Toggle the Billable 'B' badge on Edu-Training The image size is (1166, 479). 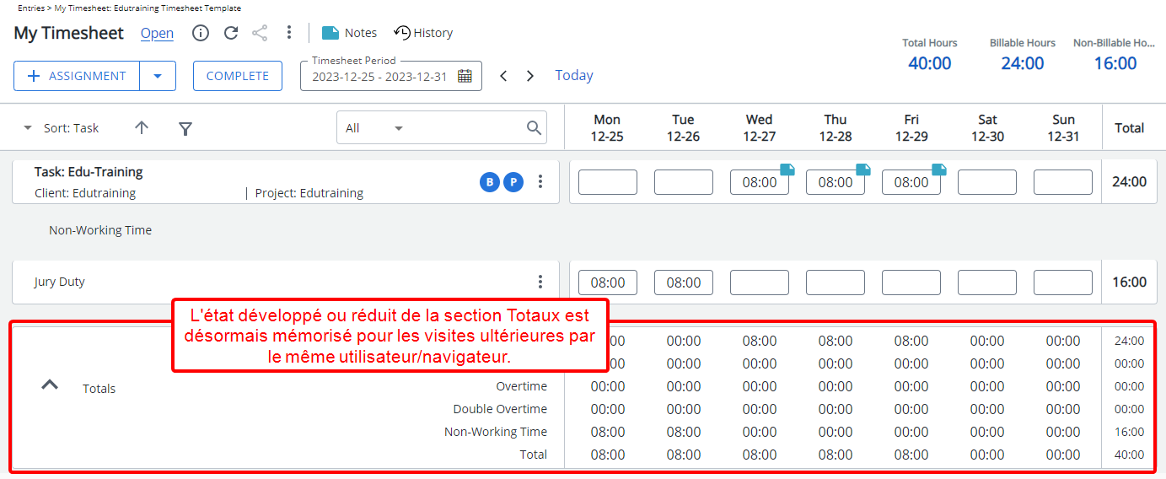click(489, 181)
